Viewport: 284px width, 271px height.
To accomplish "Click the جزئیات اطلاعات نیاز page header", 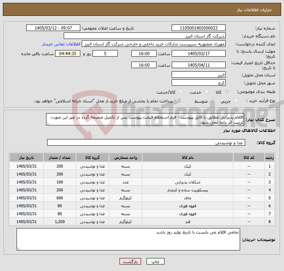I will point(254,10).
